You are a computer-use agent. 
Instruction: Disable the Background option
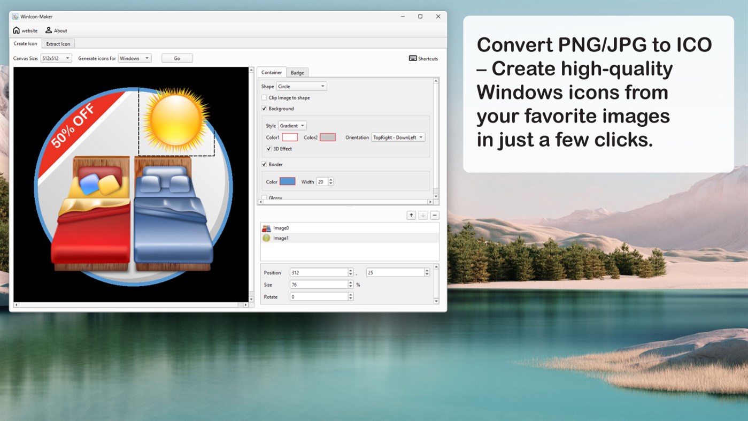[264, 109]
